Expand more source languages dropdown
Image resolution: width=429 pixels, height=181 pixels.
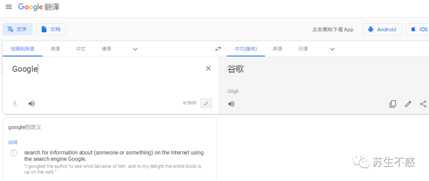click(135, 49)
